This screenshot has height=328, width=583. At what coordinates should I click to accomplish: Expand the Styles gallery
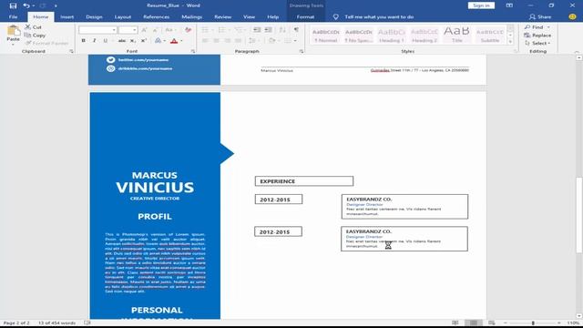[x=510, y=43]
